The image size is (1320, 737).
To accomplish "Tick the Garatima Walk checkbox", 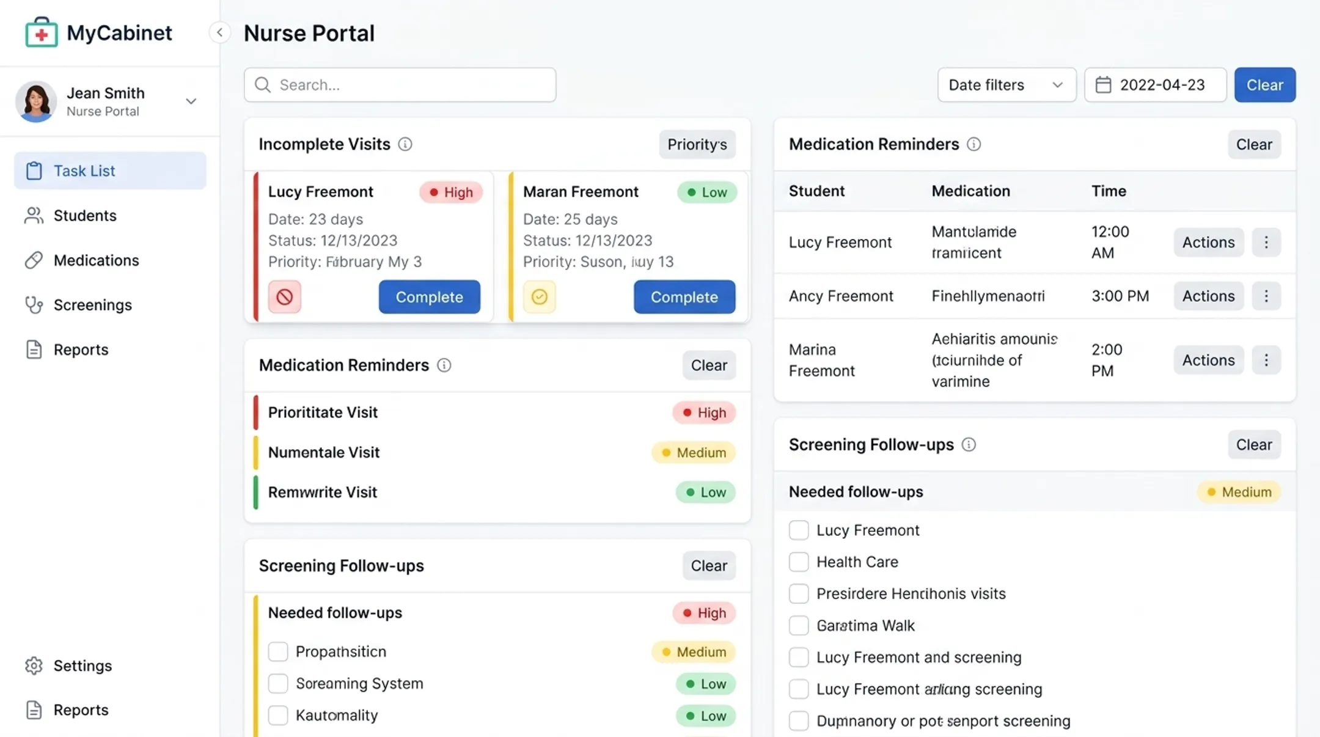I will coord(799,626).
